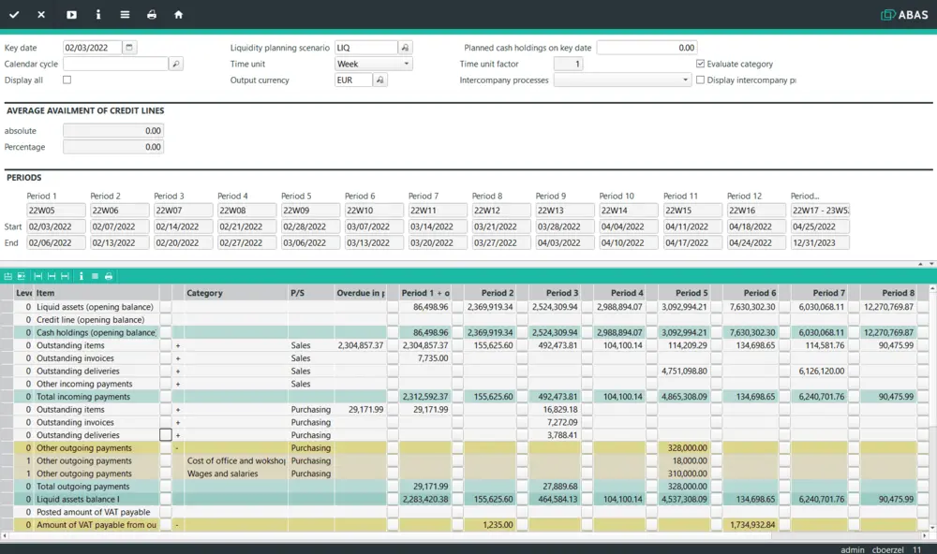Tick the checkbox in the Outstanding deliveries Purchasing row
Image resolution: width=937 pixels, height=554 pixels.
(166, 434)
